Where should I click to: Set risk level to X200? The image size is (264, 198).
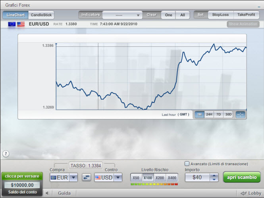pyautogui.click(x=160, y=178)
